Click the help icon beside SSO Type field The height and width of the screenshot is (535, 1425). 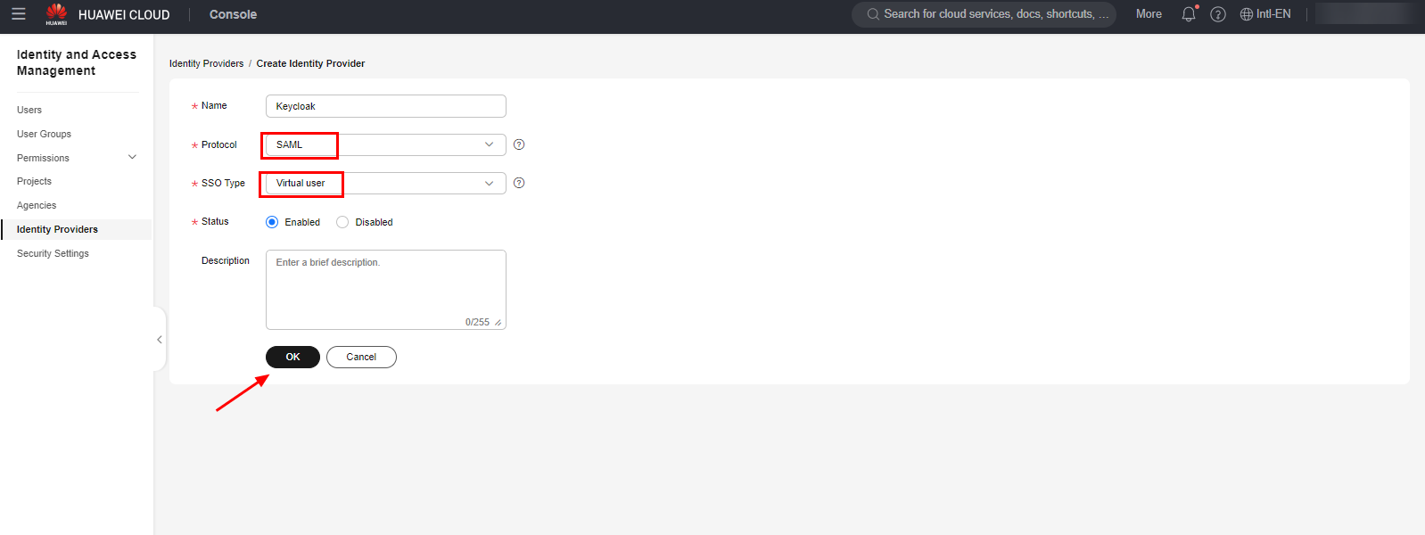[x=519, y=183]
